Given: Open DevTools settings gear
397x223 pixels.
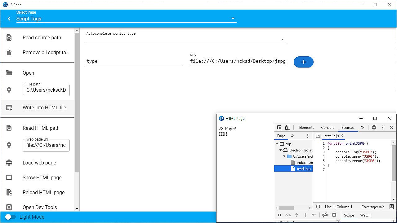Looking at the screenshot, I should coord(374,128).
